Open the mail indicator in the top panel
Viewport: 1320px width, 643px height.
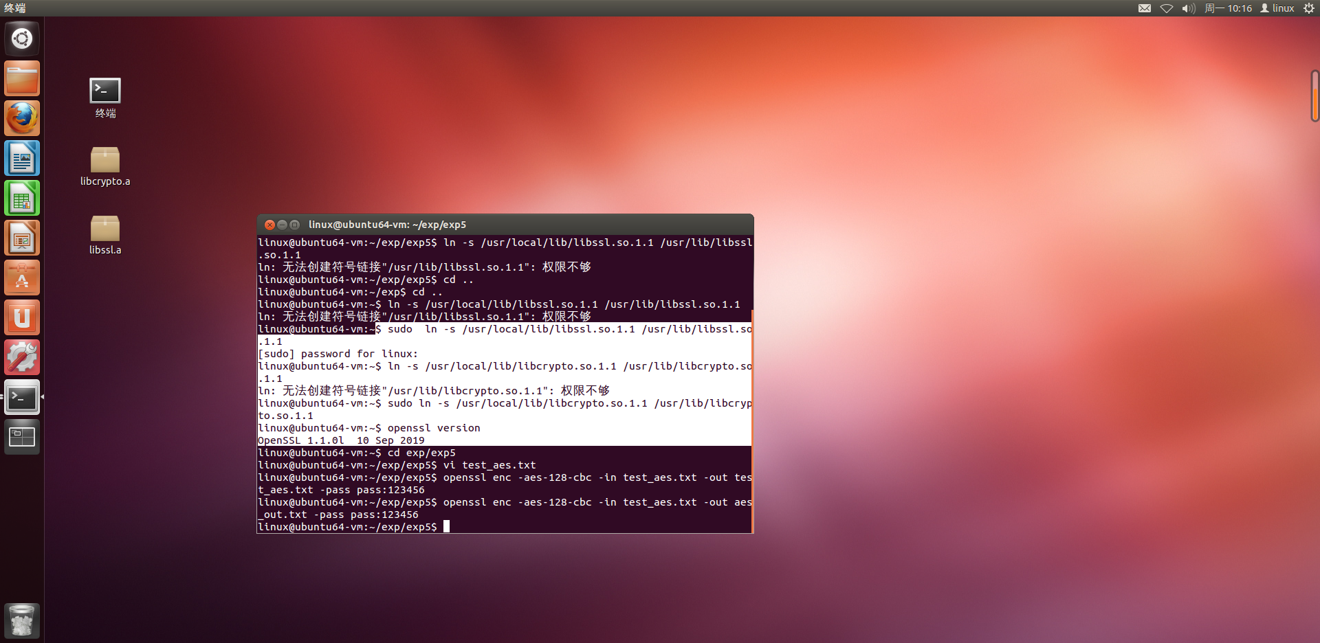1145,8
